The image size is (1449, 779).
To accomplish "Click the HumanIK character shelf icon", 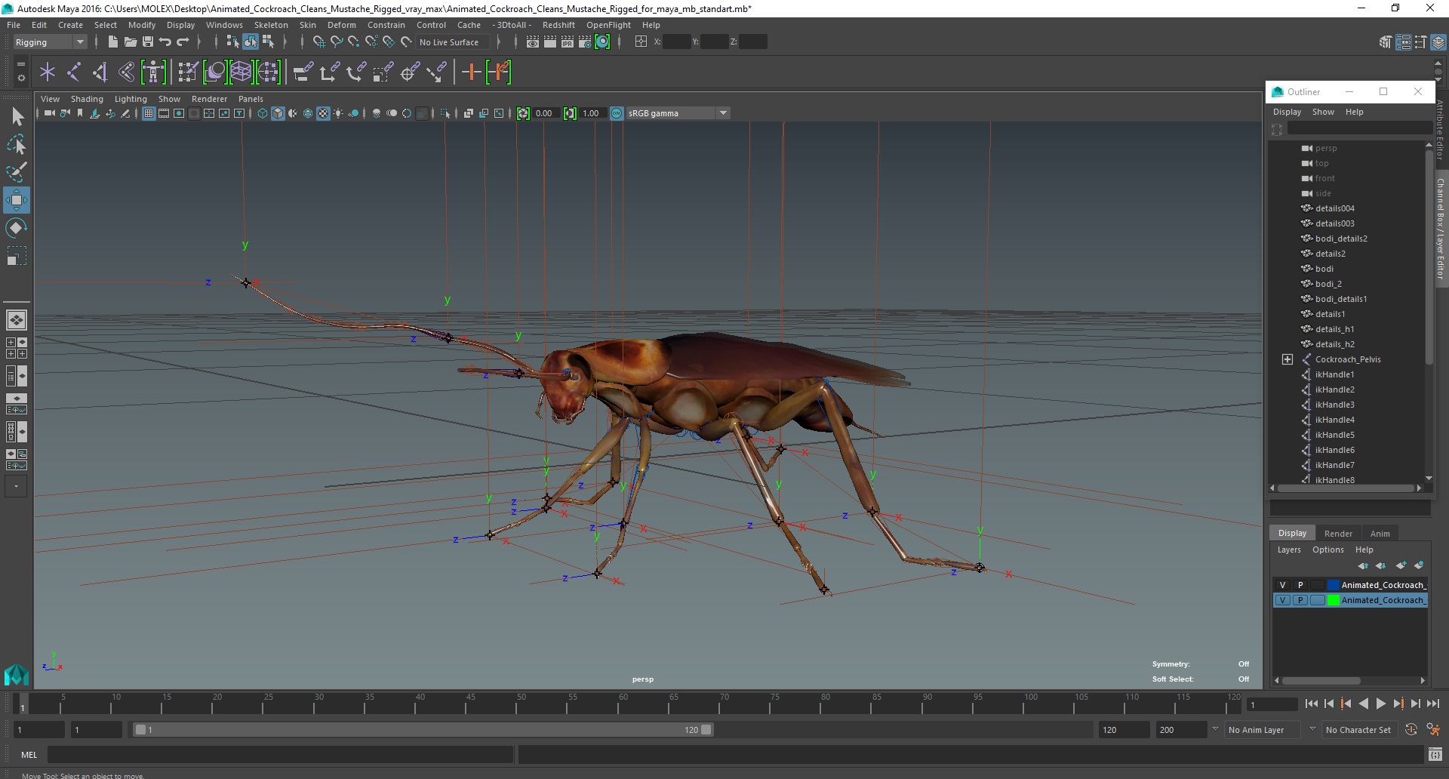I will click(153, 72).
